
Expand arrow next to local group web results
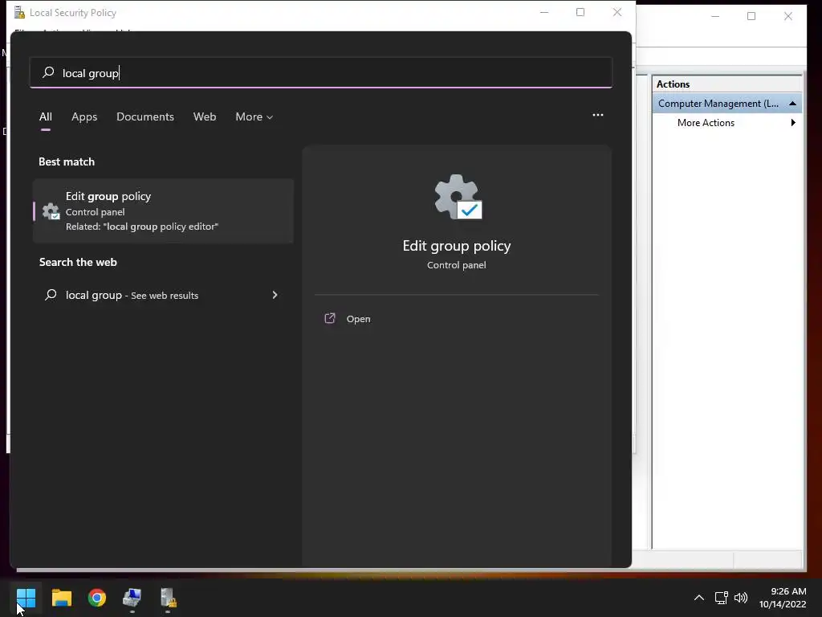[x=275, y=295]
